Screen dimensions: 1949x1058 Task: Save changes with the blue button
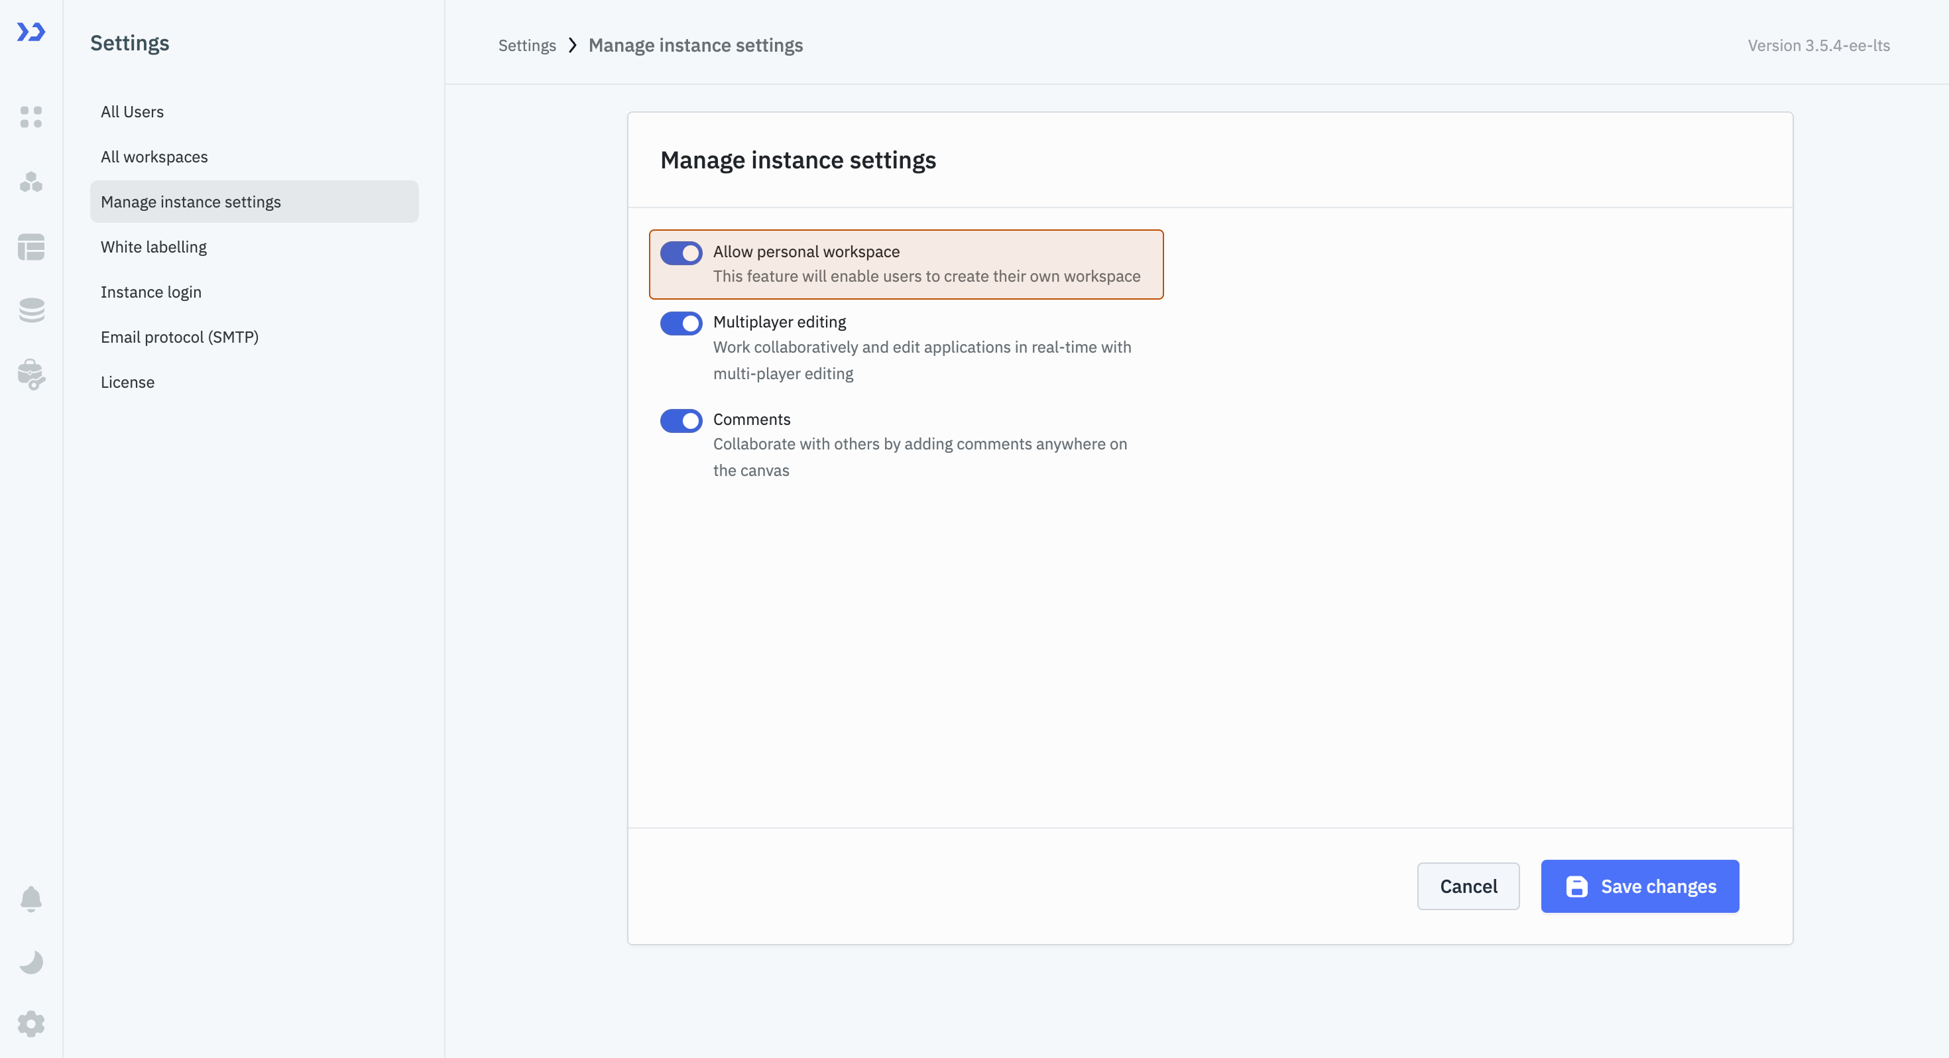click(1639, 886)
